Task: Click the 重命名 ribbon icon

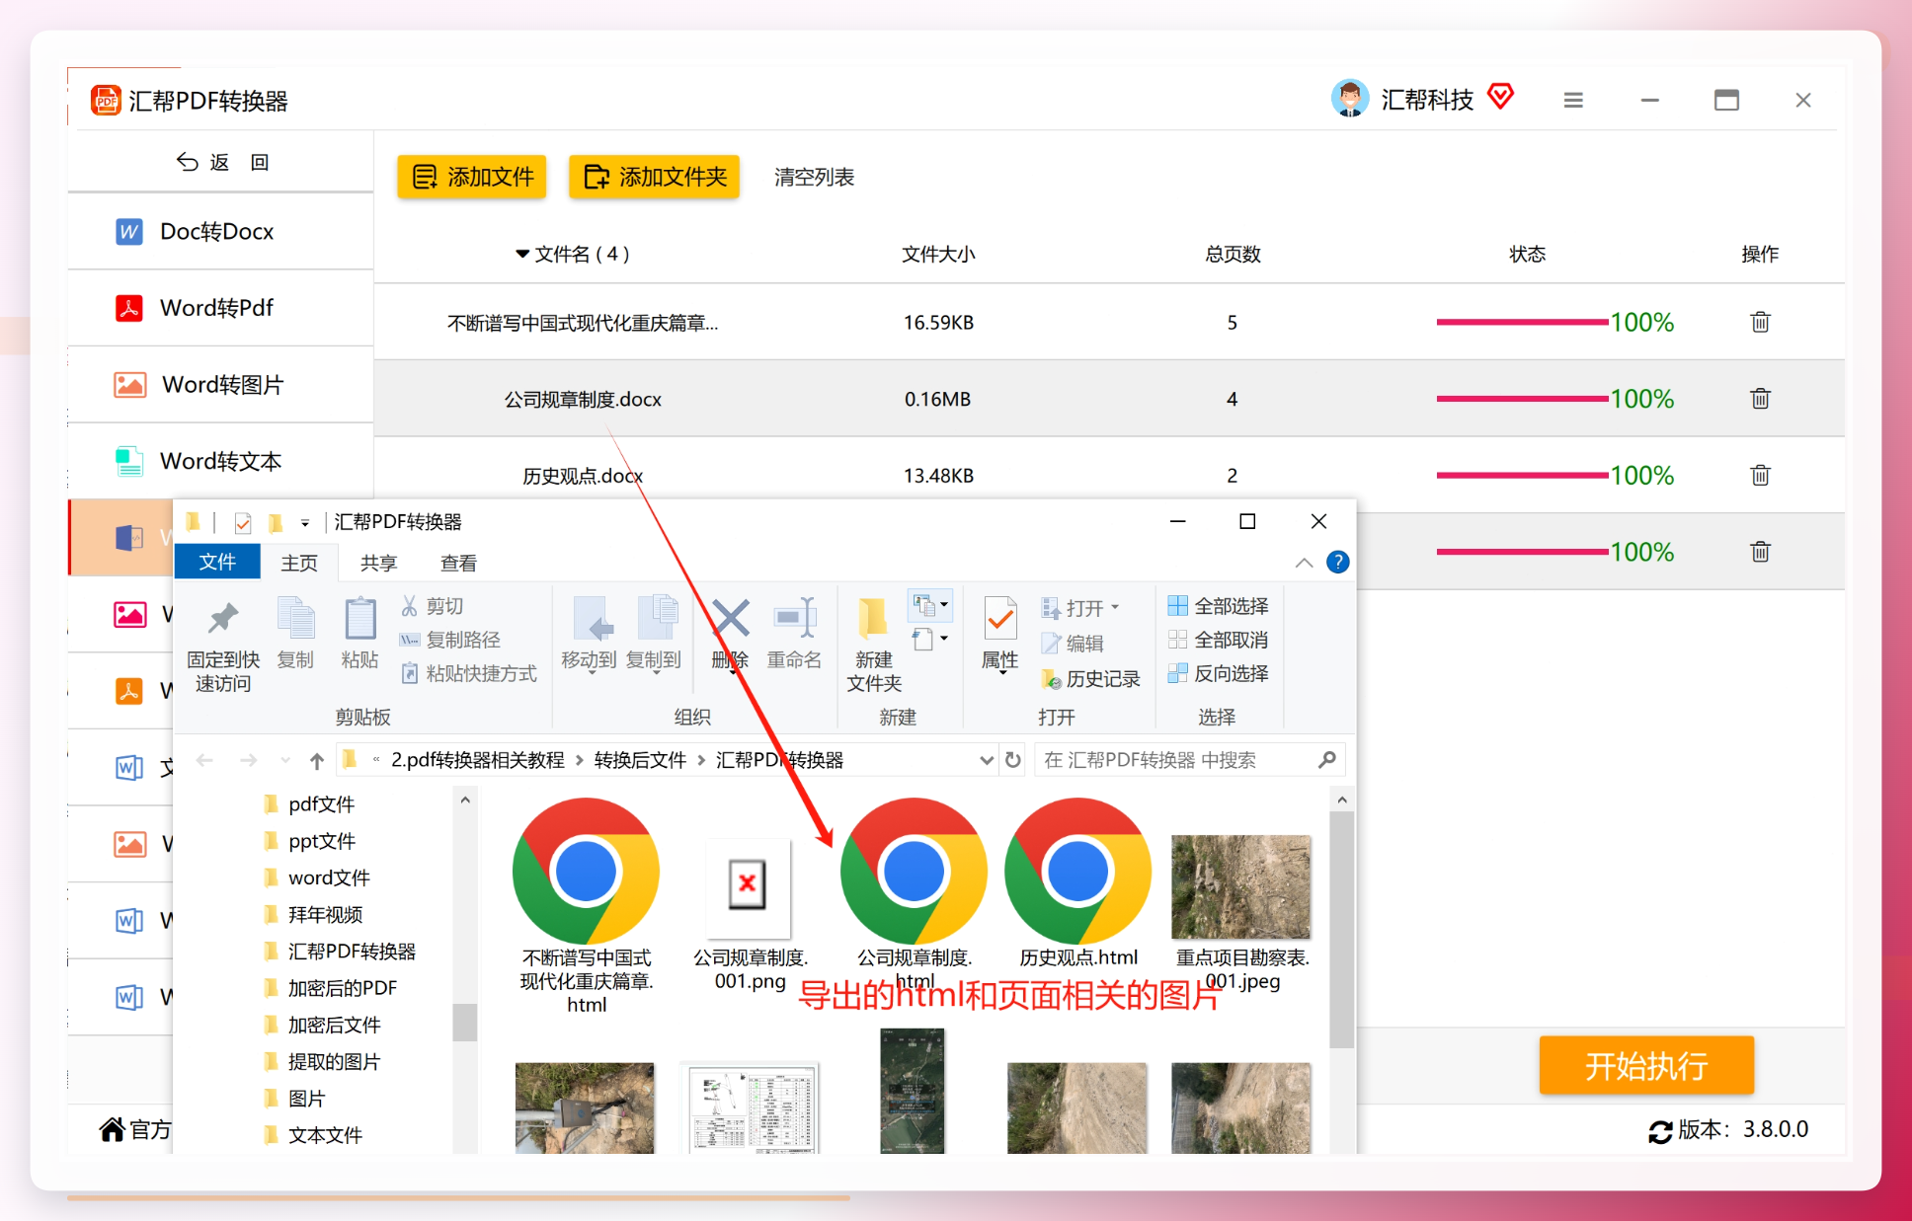Action: point(795,619)
